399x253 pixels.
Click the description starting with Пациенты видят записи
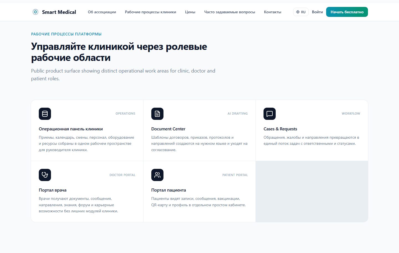click(x=198, y=202)
